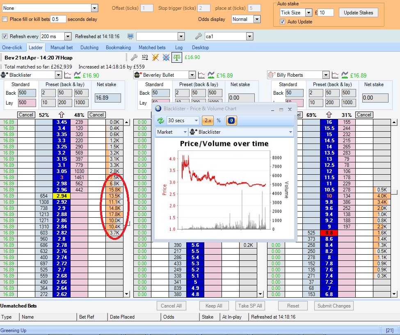The image size is (400, 335).
Task: Click the wrench icon beside the 123 icon
Action: coord(134,57)
